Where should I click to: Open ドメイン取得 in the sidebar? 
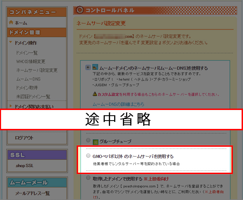coord(27,88)
